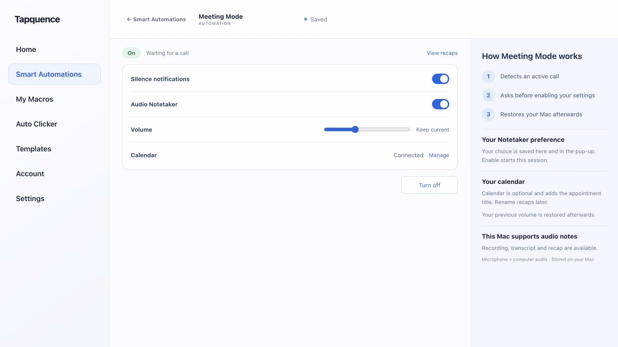Click the step 1 number badge
This screenshot has height=347, width=618.
[488, 76]
